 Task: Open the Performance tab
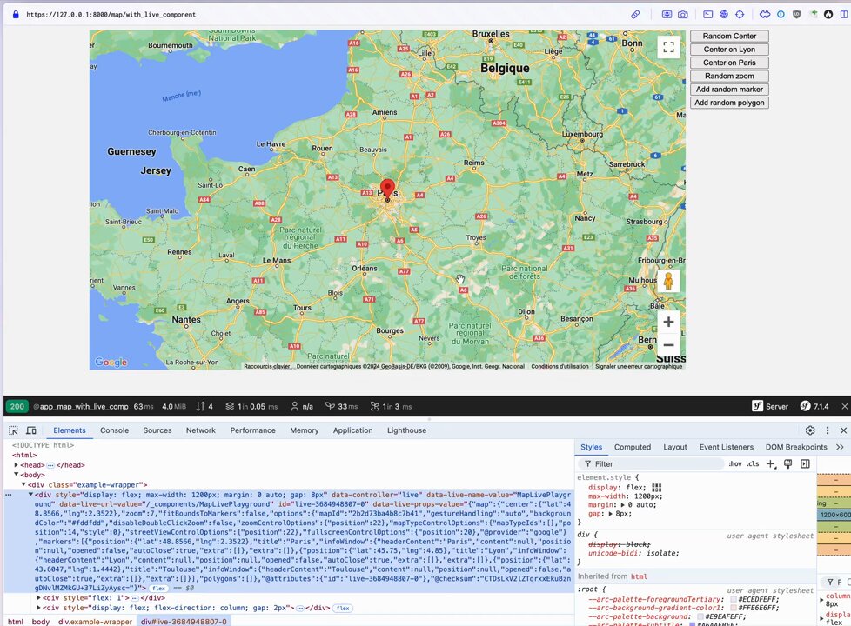pos(253,430)
